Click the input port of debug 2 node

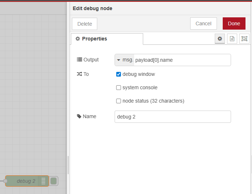[5, 181]
